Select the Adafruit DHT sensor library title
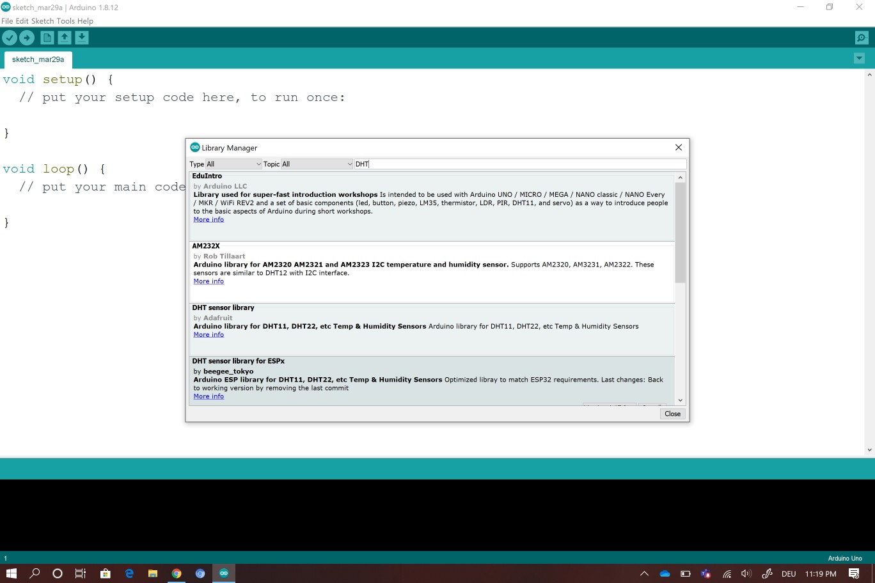The width and height of the screenshot is (875, 583). coord(223,308)
